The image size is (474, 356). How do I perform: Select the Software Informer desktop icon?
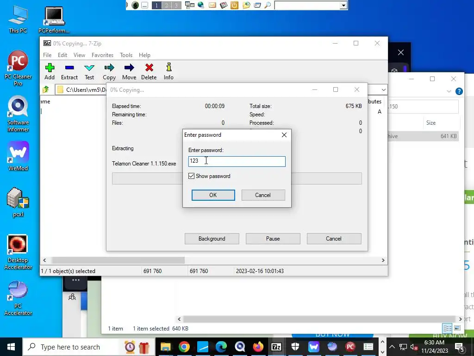pos(18,114)
